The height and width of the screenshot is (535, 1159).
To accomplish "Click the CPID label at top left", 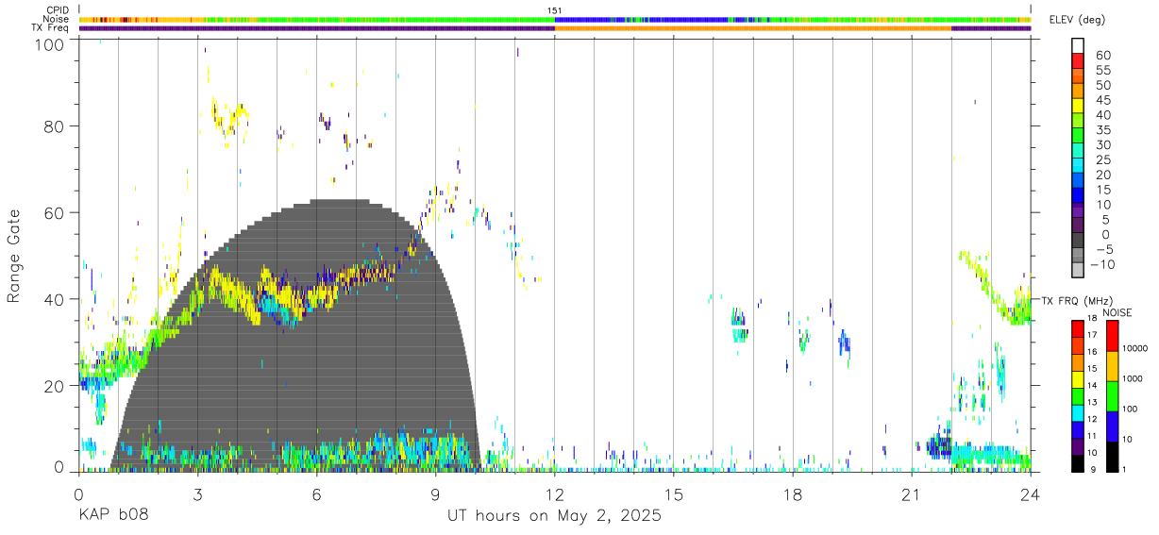I will point(57,10).
